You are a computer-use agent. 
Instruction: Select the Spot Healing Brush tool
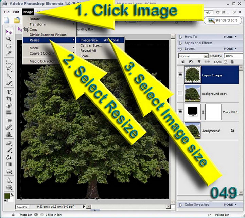9,127
